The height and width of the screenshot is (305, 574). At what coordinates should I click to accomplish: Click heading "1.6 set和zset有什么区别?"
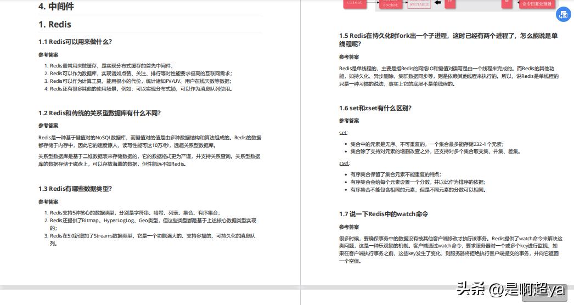pyautogui.click(x=375, y=109)
